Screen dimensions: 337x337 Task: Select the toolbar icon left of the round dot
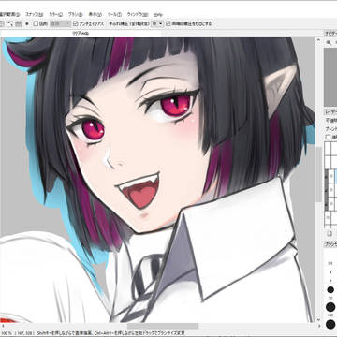pyautogui.click(x=19, y=23)
